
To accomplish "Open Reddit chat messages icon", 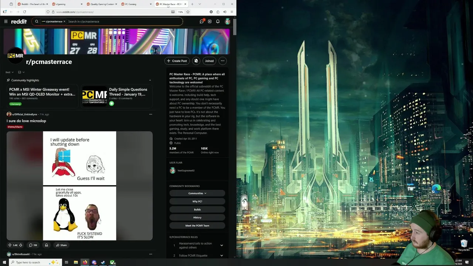I will (x=202, y=21).
